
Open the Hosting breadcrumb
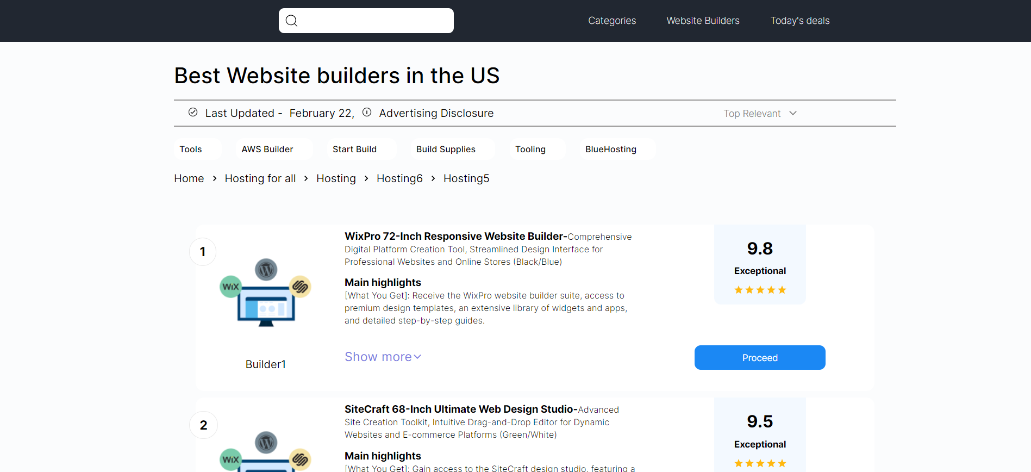[336, 178]
